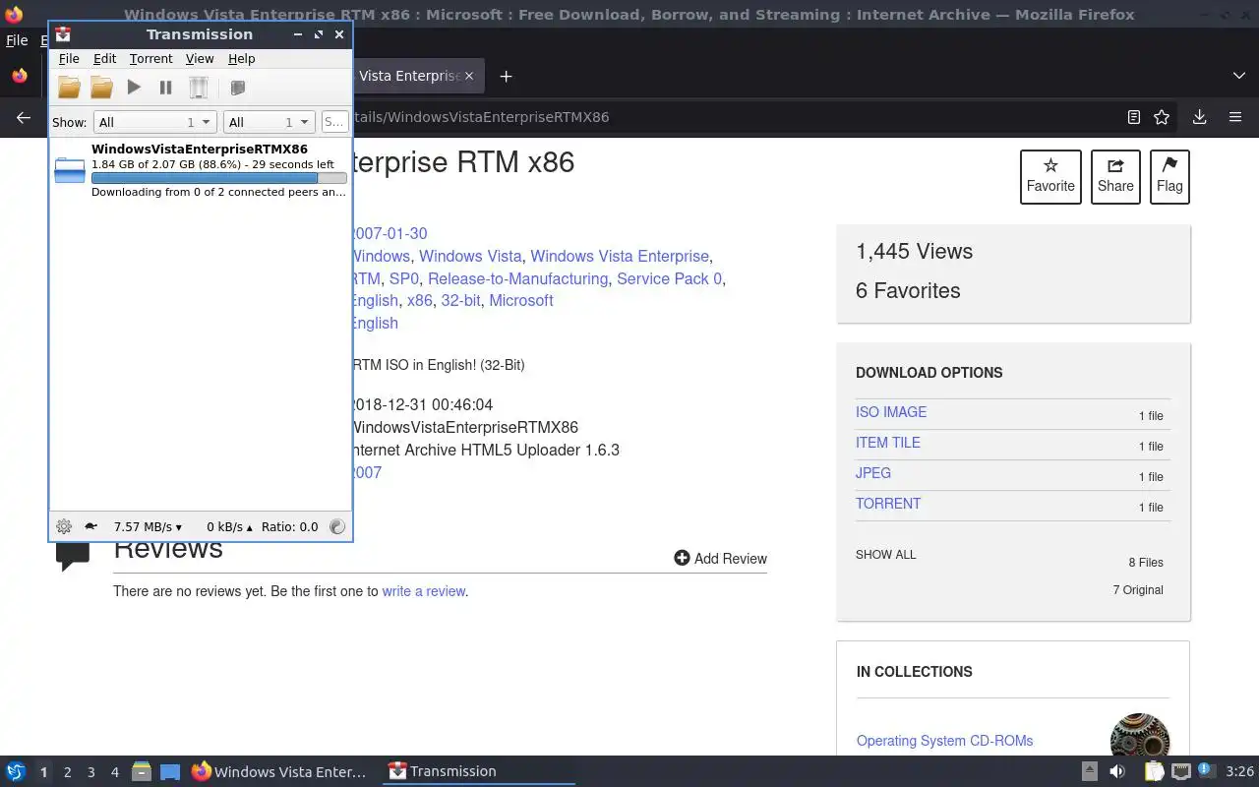The image size is (1259, 787).
Task: Share this archive item
Action: pos(1115,177)
